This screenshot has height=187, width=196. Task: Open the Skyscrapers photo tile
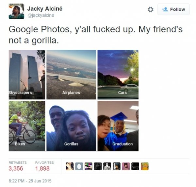(x=27, y=75)
